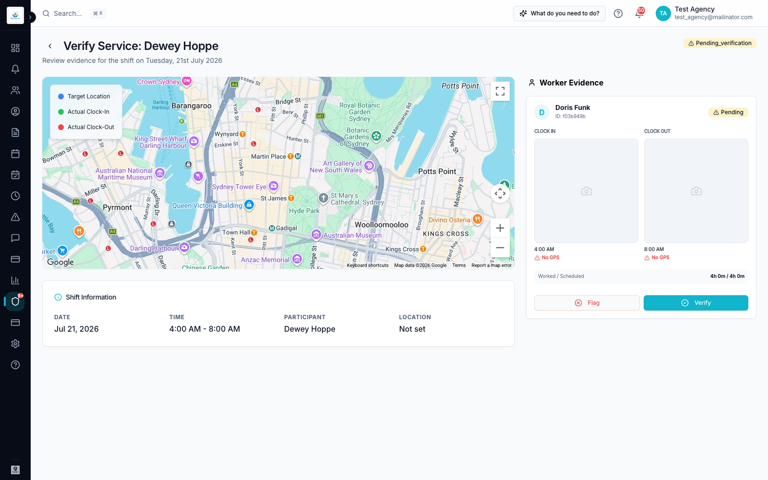768x480 pixels.
Task: Zoom in on the map
Action: [500, 228]
